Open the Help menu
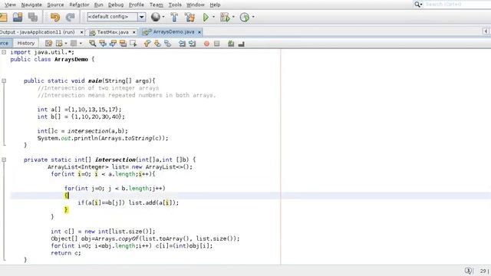491x276 pixels. coord(215,5)
